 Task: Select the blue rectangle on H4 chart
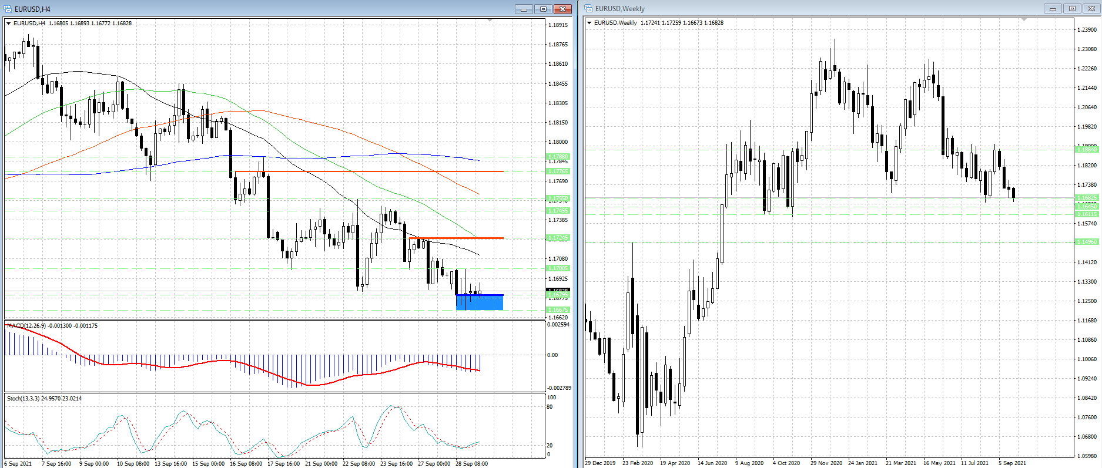[x=480, y=302]
